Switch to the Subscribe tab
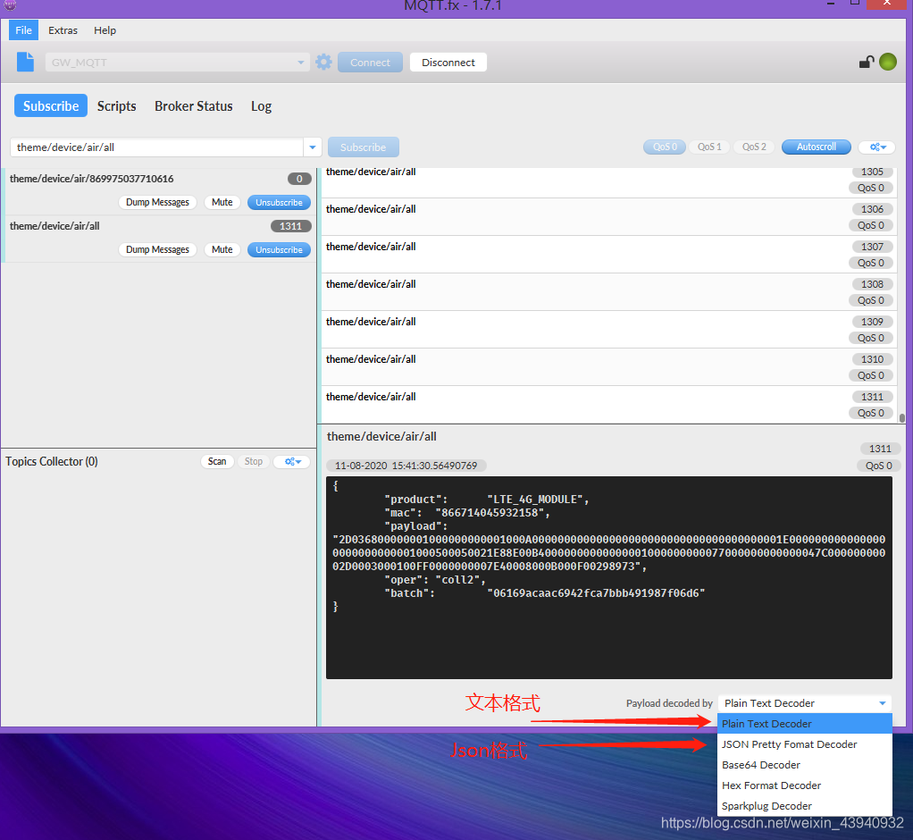Screen dimensions: 913x840 tap(51, 106)
